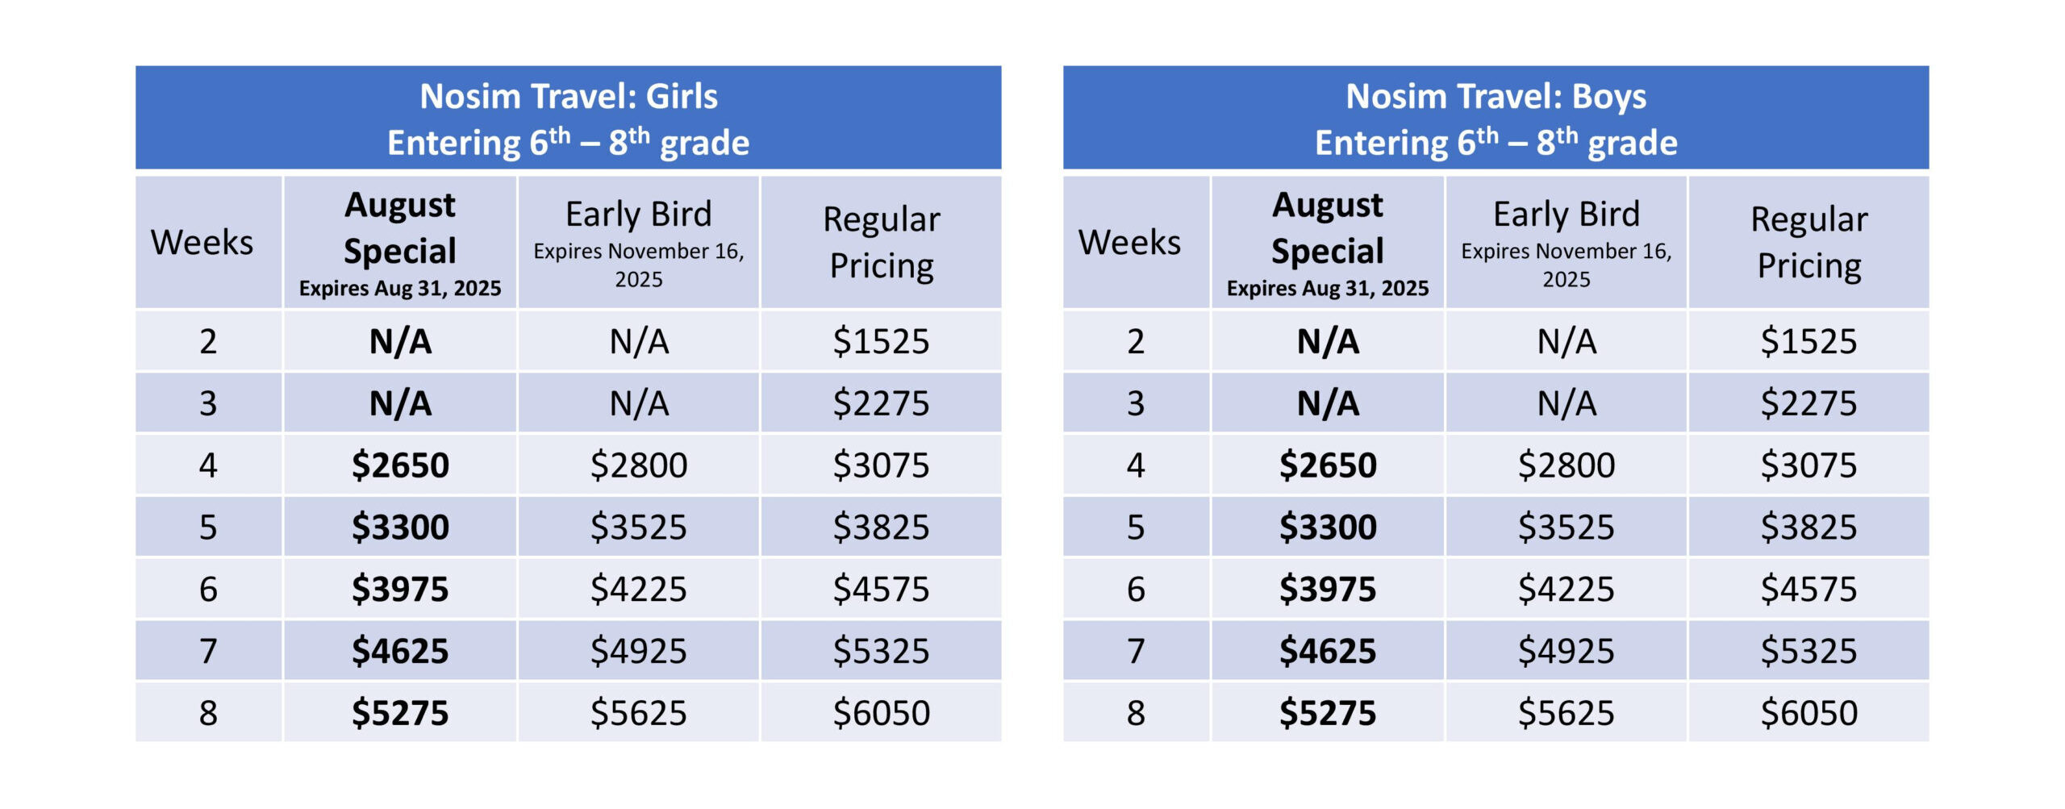Click $3300 August Special in Boys table

tap(1328, 528)
